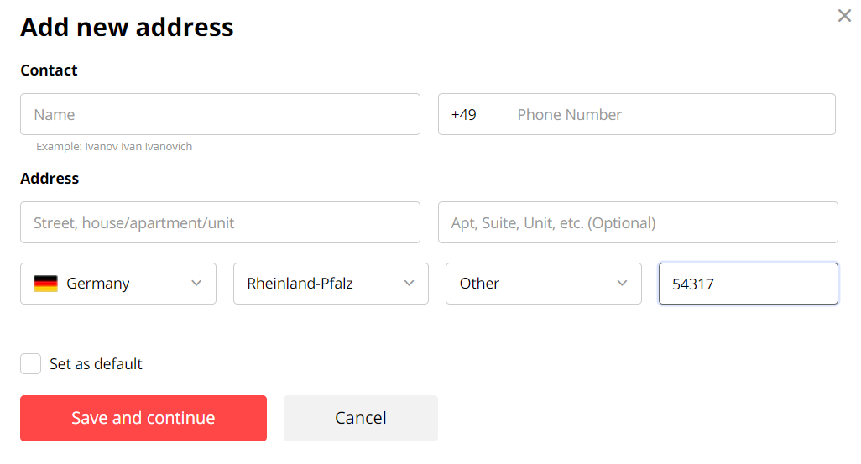Click the Apt, Suite, Unit optional field

coord(638,222)
